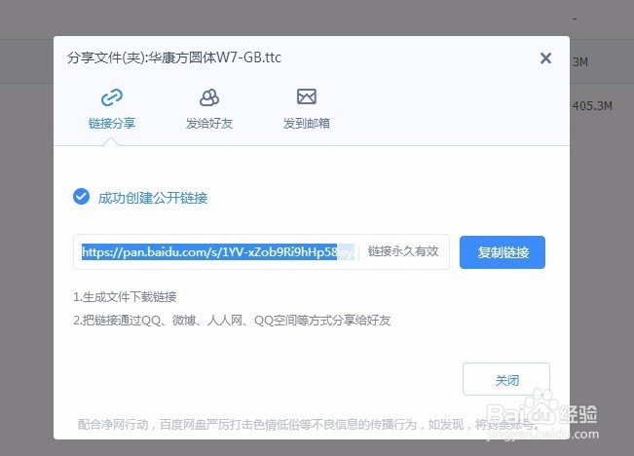Click the 复制链接 button
This screenshot has height=456, width=634.
tap(503, 252)
